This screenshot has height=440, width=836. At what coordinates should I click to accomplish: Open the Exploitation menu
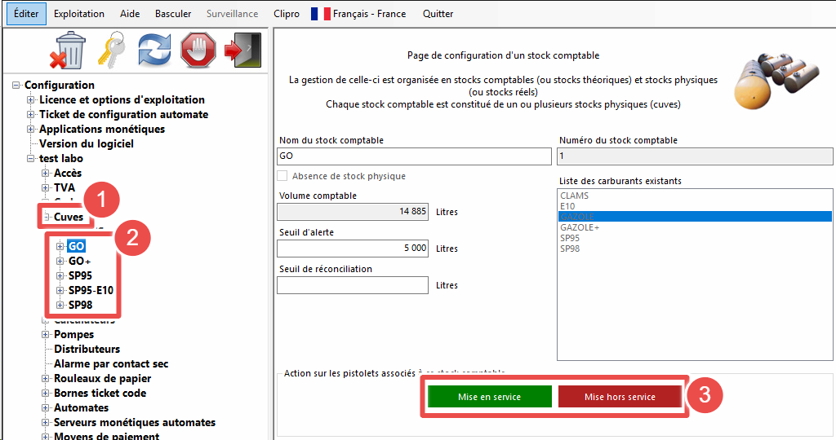click(79, 14)
